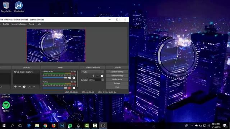Screen dimensions: 230x129
Task: Click Start Recording button
Action: [x=117, y=76]
